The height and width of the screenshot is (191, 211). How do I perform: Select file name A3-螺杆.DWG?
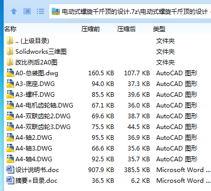[x=35, y=95]
